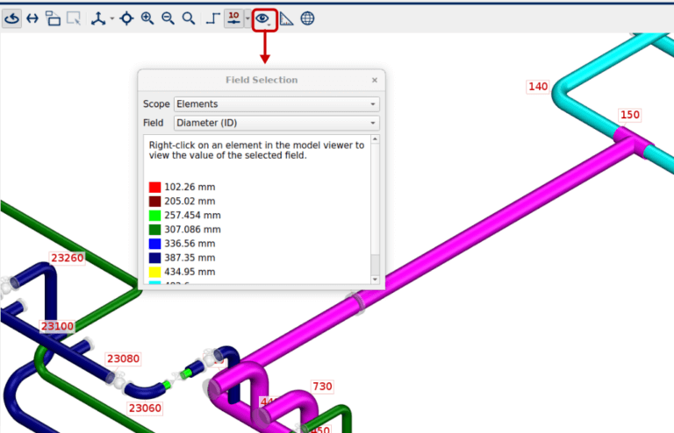This screenshot has width=674, height=433.
Task: Click the 387.35 mm legend text
Action: click(x=190, y=258)
